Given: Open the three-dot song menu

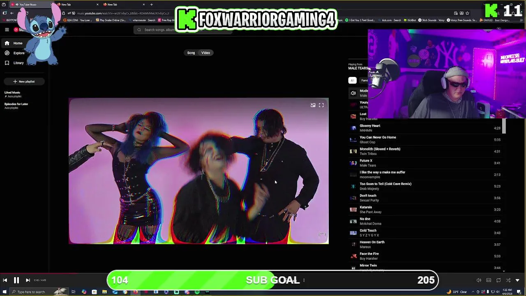Looking at the screenshot, I should pyautogui.click(x=304, y=280).
